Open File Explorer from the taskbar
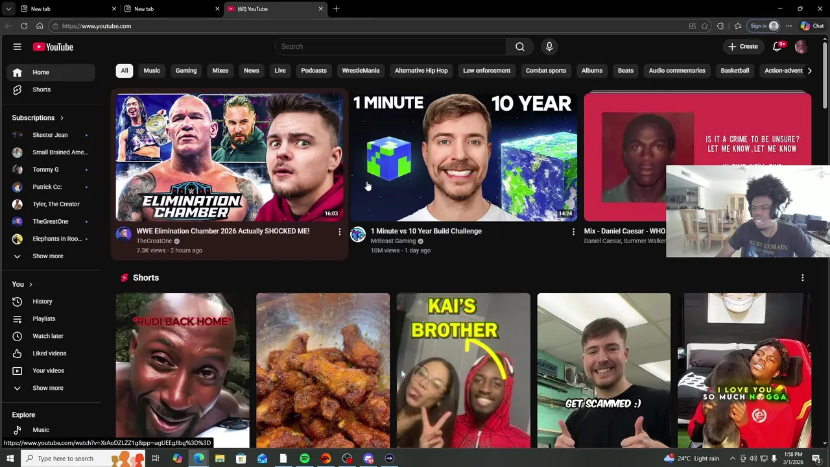Viewport: 830px width, 467px height. coord(220,459)
